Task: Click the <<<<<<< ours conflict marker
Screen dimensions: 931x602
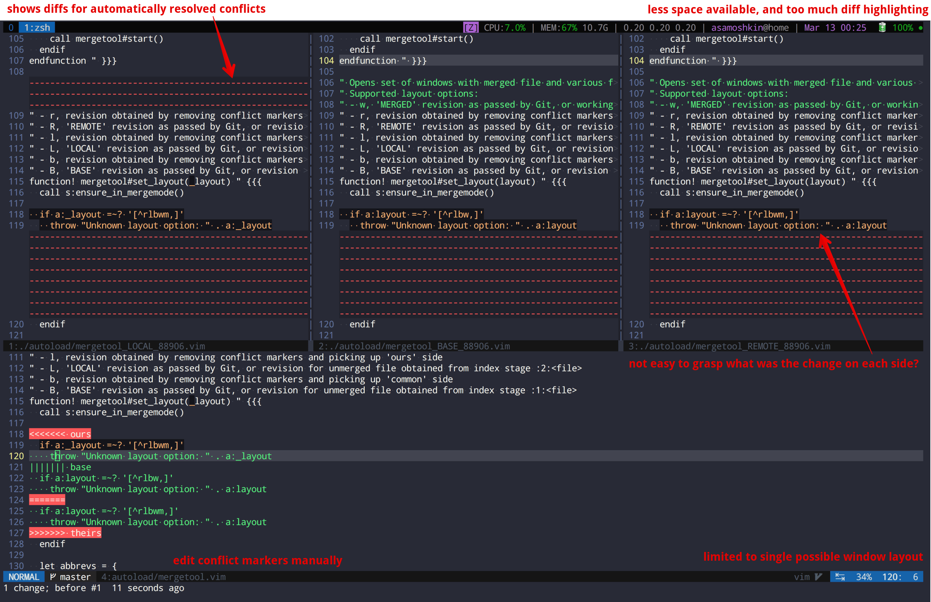Action: click(x=60, y=434)
